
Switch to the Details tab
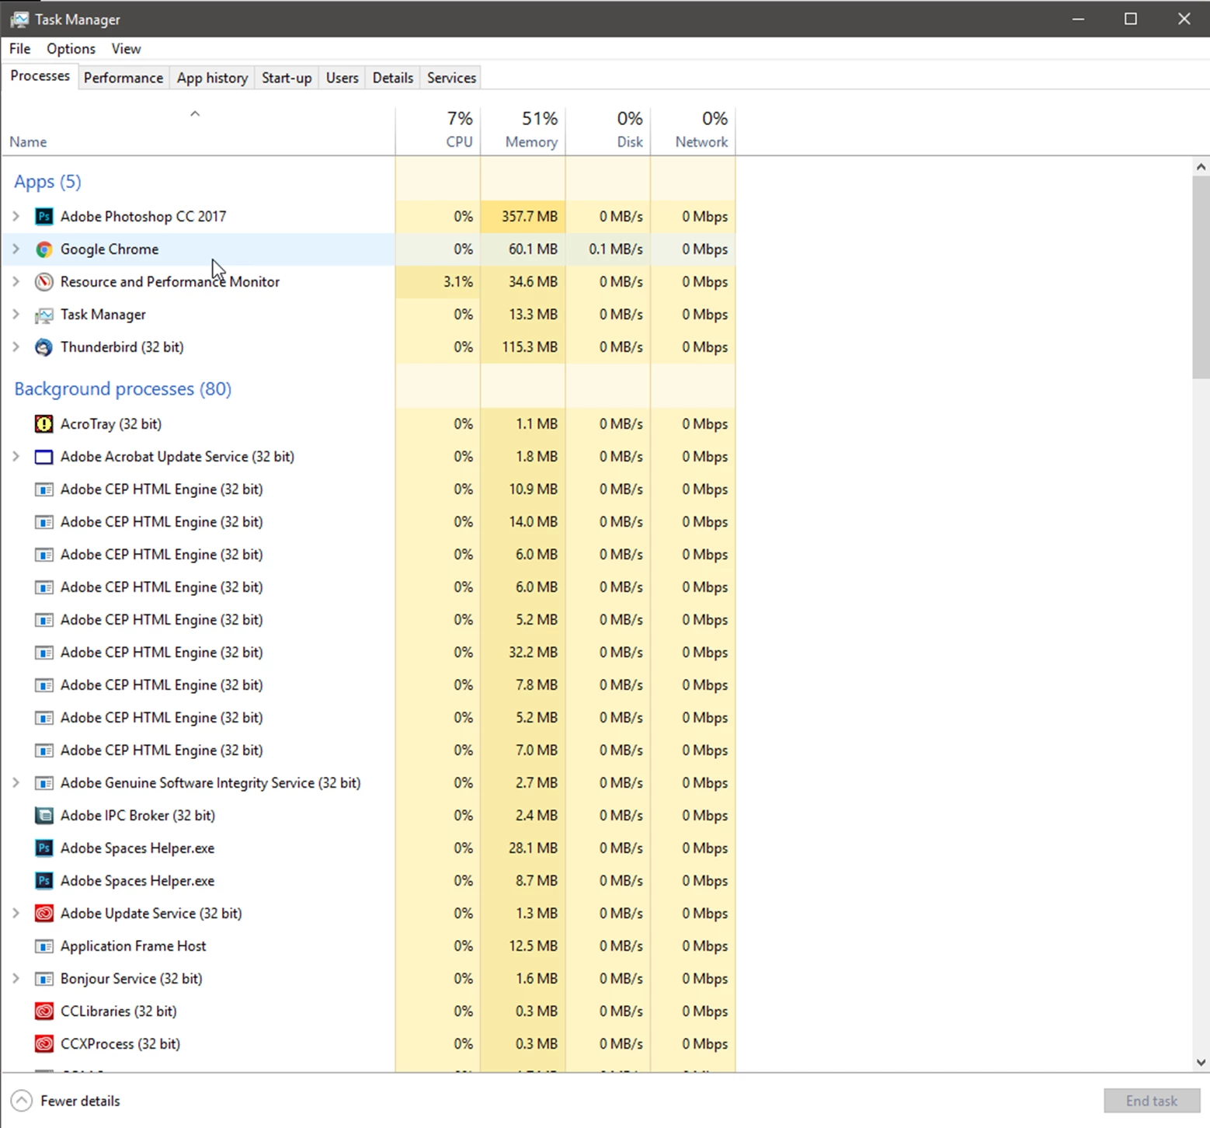393,78
